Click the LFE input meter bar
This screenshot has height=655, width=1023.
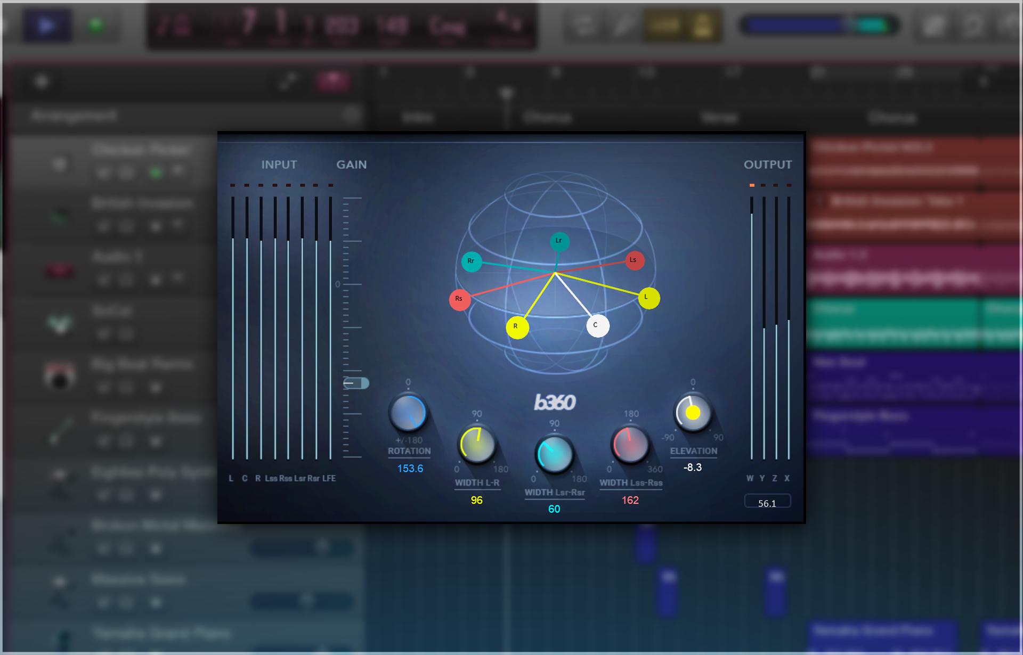tap(330, 327)
